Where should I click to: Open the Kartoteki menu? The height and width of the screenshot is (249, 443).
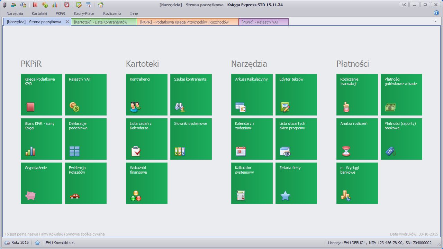click(x=39, y=13)
